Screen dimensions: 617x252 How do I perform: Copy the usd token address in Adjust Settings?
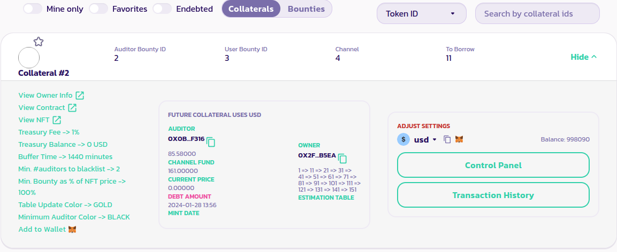[x=447, y=139]
